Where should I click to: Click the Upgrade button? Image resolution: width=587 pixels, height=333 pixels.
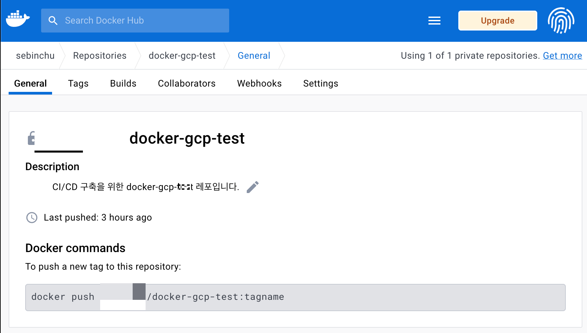[497, 21]
